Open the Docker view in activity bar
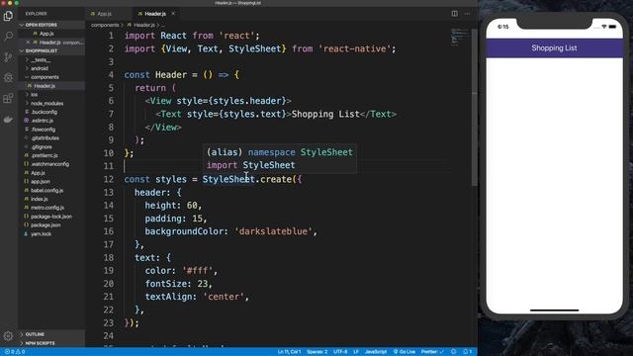This screenshot has height=356, width=633. pos(8,119)
